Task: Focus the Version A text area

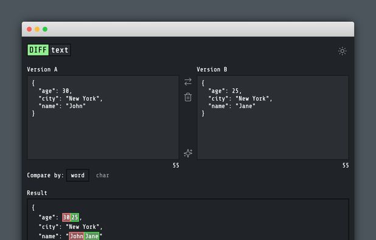Action: [103, 118]
